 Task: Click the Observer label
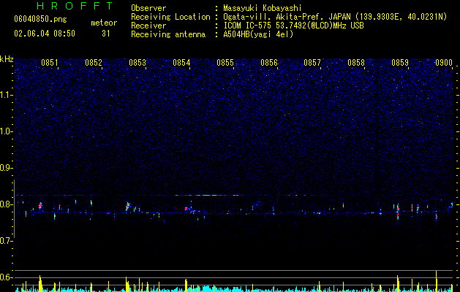tap(148, 8)
